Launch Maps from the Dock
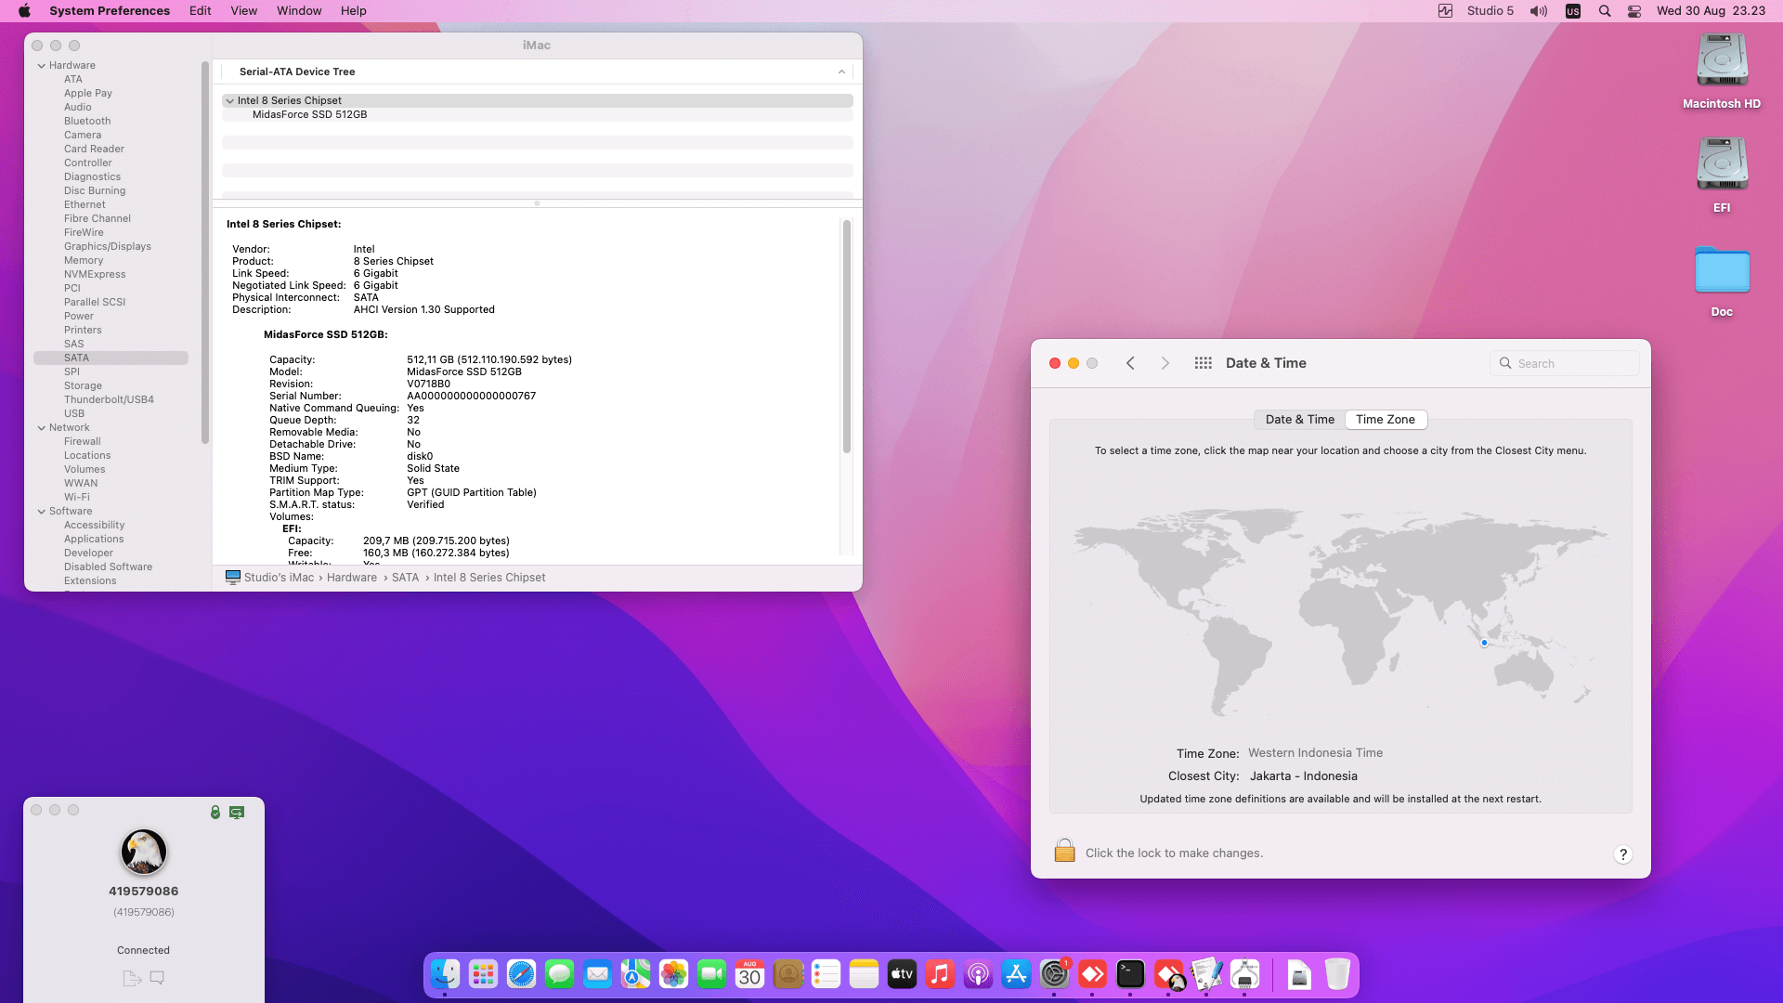The image size is (1783, 1003). [635, 974]
